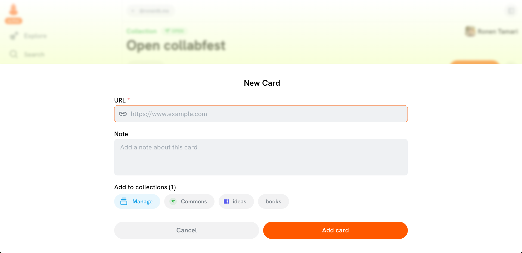The height and width of the screenshot is (253, 522).
Task: Click the Explore label in sidebar
Action: pos(35,36)
